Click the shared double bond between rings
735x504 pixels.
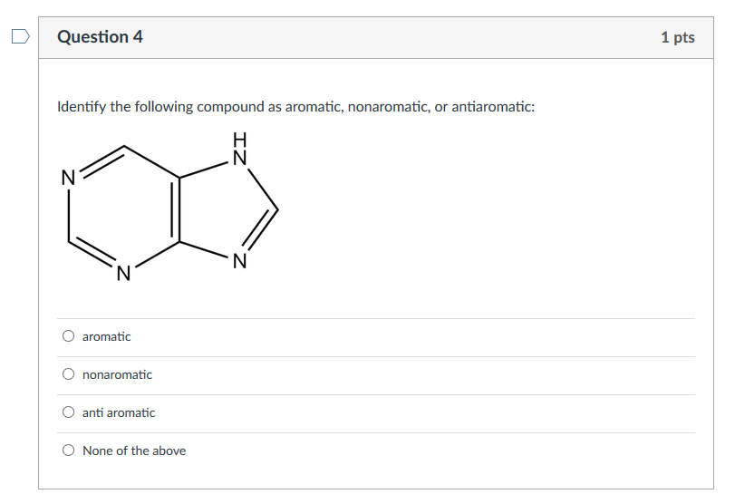pyautogui.click(x=176, y=210)
